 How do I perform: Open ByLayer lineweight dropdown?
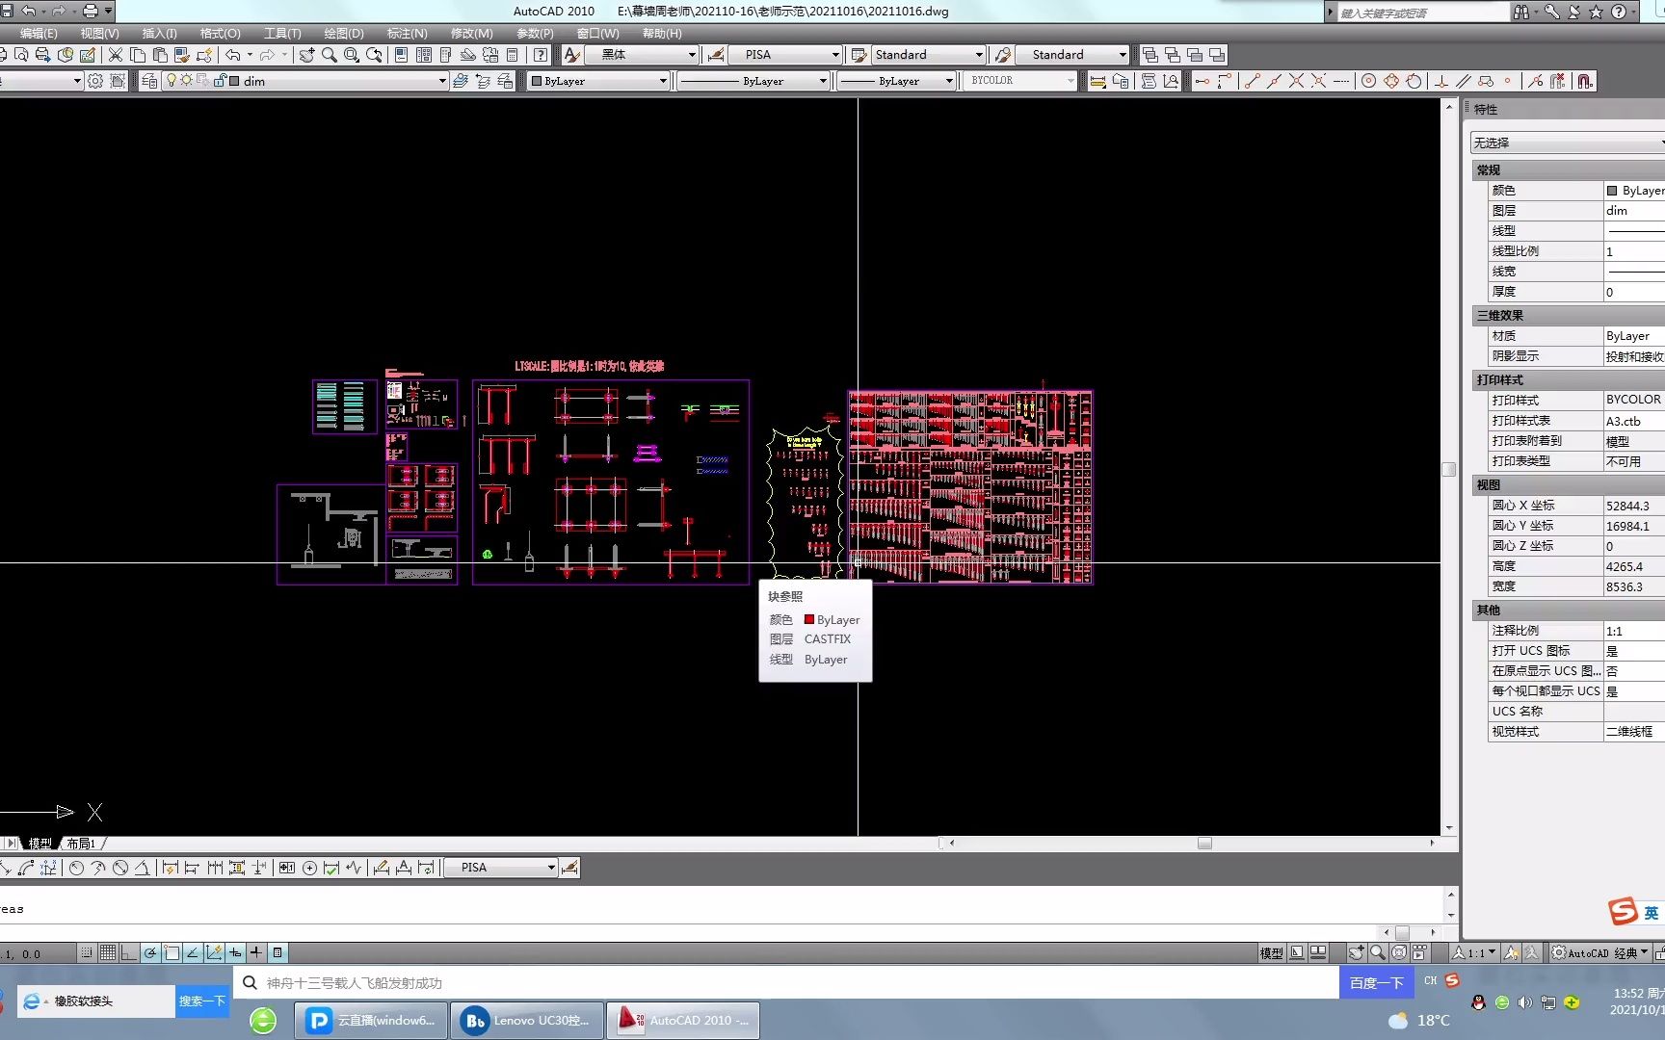pyautogui.click(x=895, y=81)
